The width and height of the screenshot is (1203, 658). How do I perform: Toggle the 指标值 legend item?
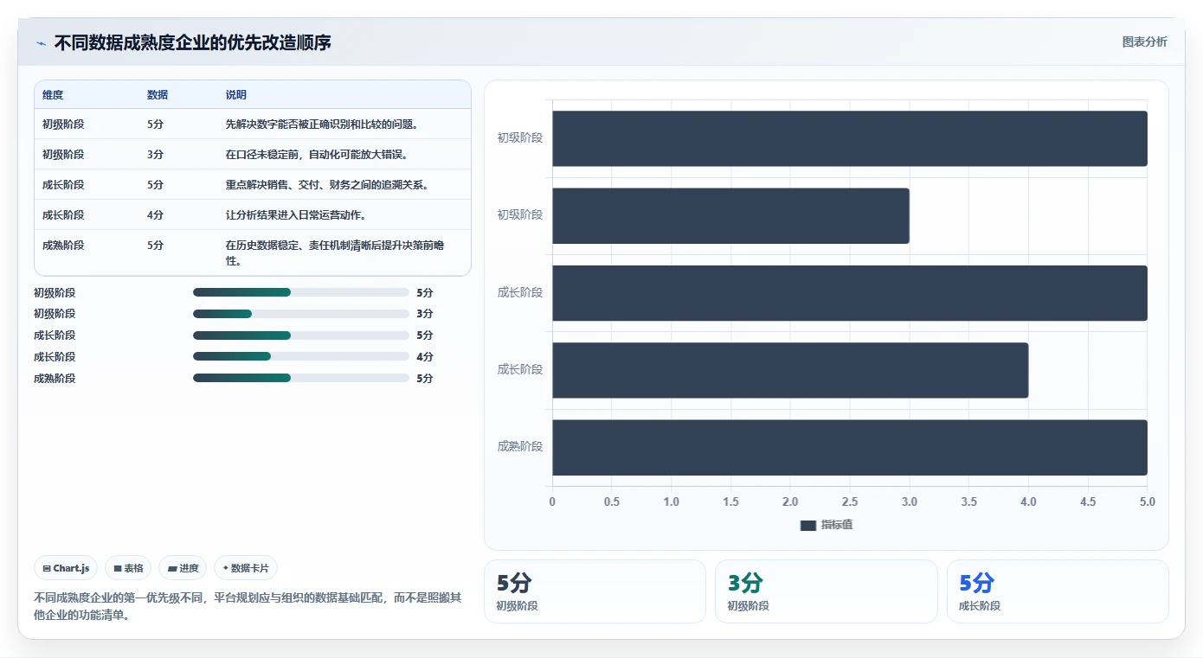point(827,525)
